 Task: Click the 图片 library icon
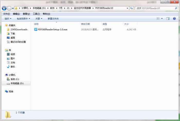pos(8,59)
